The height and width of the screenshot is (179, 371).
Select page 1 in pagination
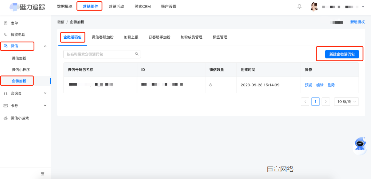(315, 102)
